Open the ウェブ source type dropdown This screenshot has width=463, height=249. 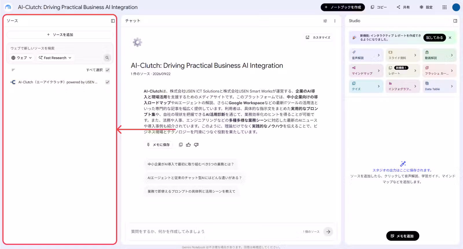(22, 58)
